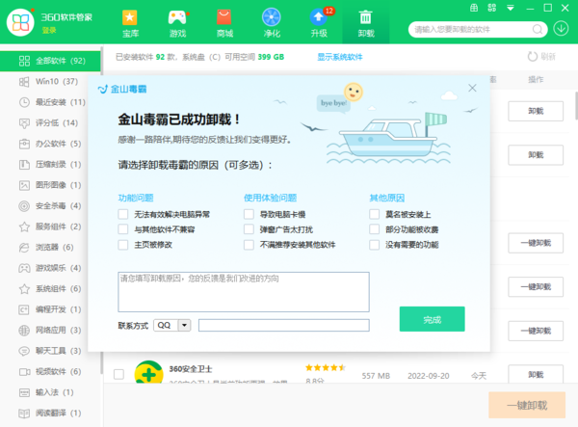
Task: Click the 刷新 refresh button
Action: pyautogui.click(x=541, y=57)
